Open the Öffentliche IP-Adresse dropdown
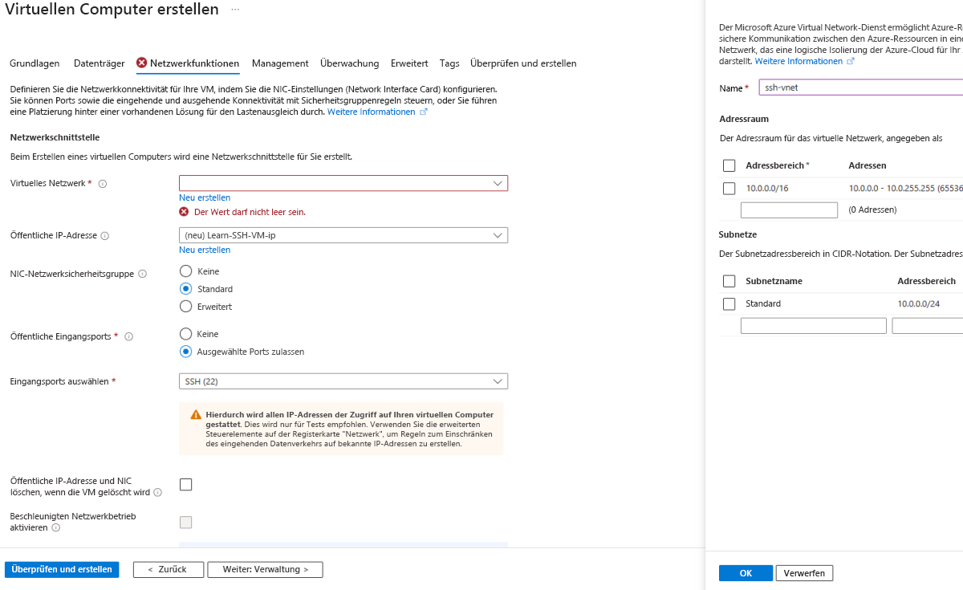 [x=343, y=235]
